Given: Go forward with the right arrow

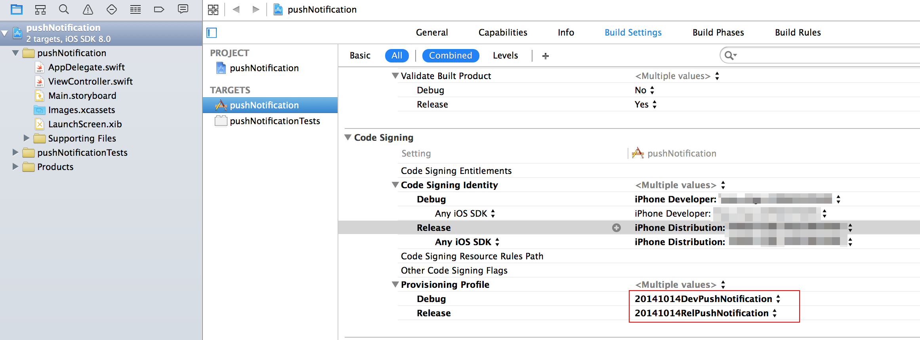Looking at the screenshot, I should 256,9.
